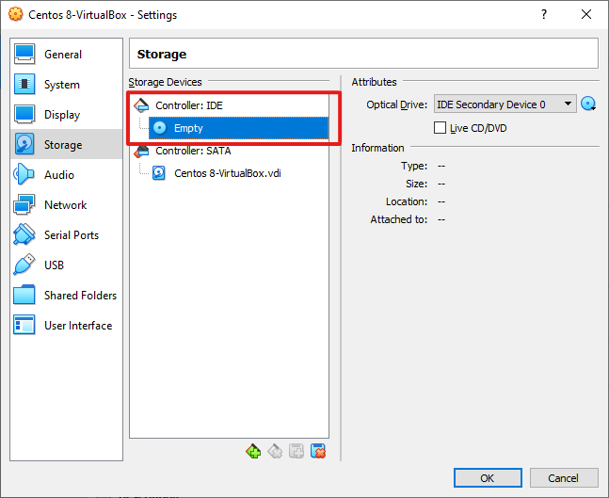Go to Serial Ports settings
609x498 pixels.
click(67, 235)
